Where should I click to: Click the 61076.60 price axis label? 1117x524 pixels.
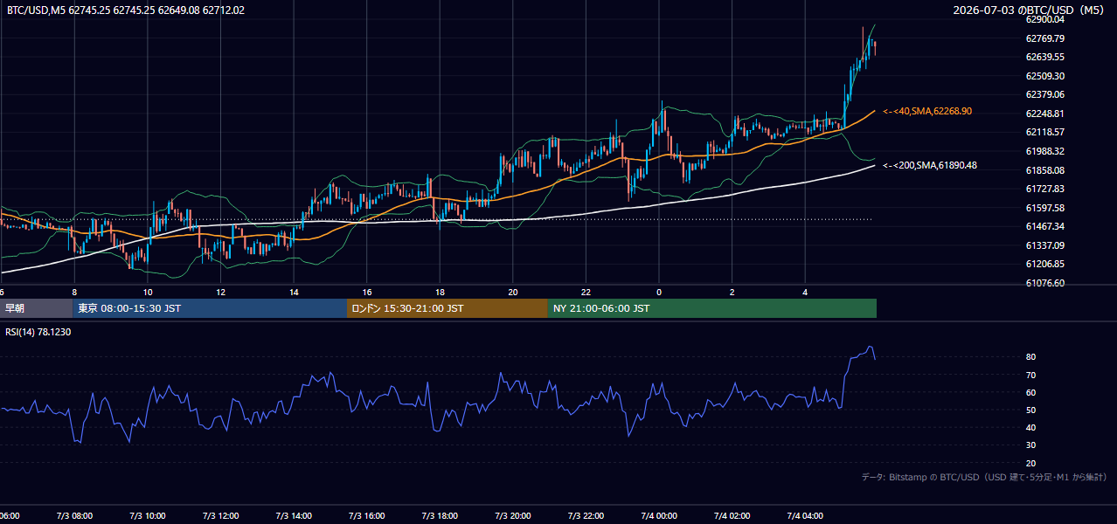1045,283
